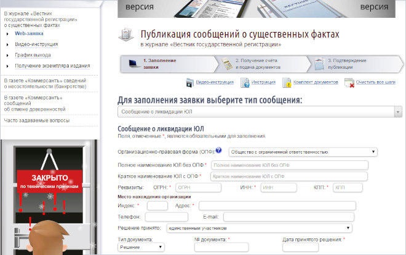The height and width of the screenshot is (255, 406).
Task: Click the instruction document icon
Action: click(x=244, y=82)
